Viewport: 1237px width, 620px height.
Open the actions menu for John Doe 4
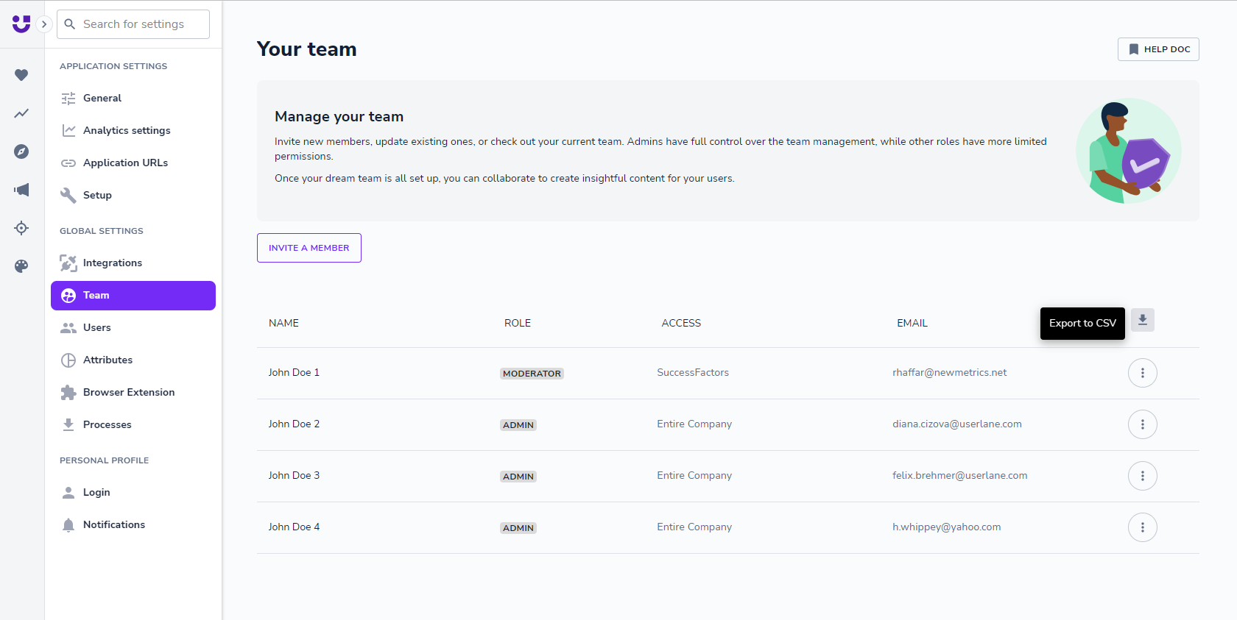point(1142,527)
